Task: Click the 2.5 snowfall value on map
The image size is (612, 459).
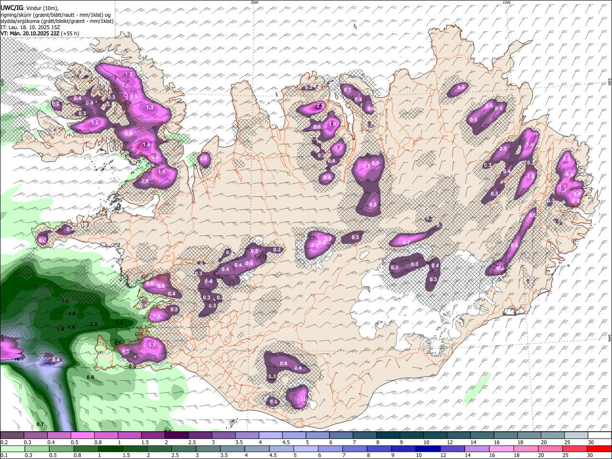Action: click(x=320, y=105)
